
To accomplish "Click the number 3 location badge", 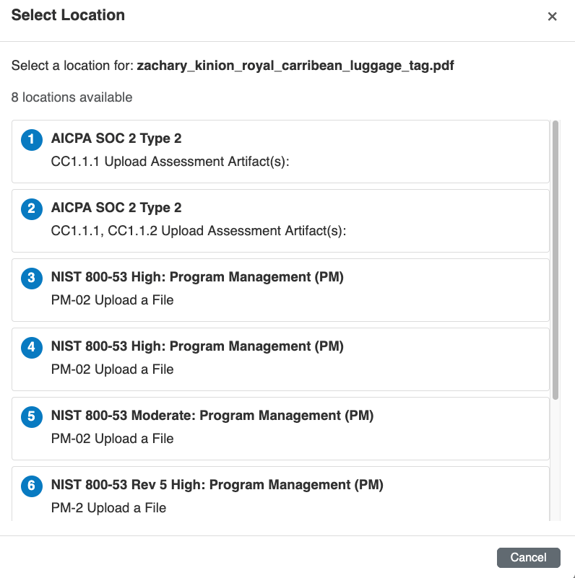I will tap(32, 279).
